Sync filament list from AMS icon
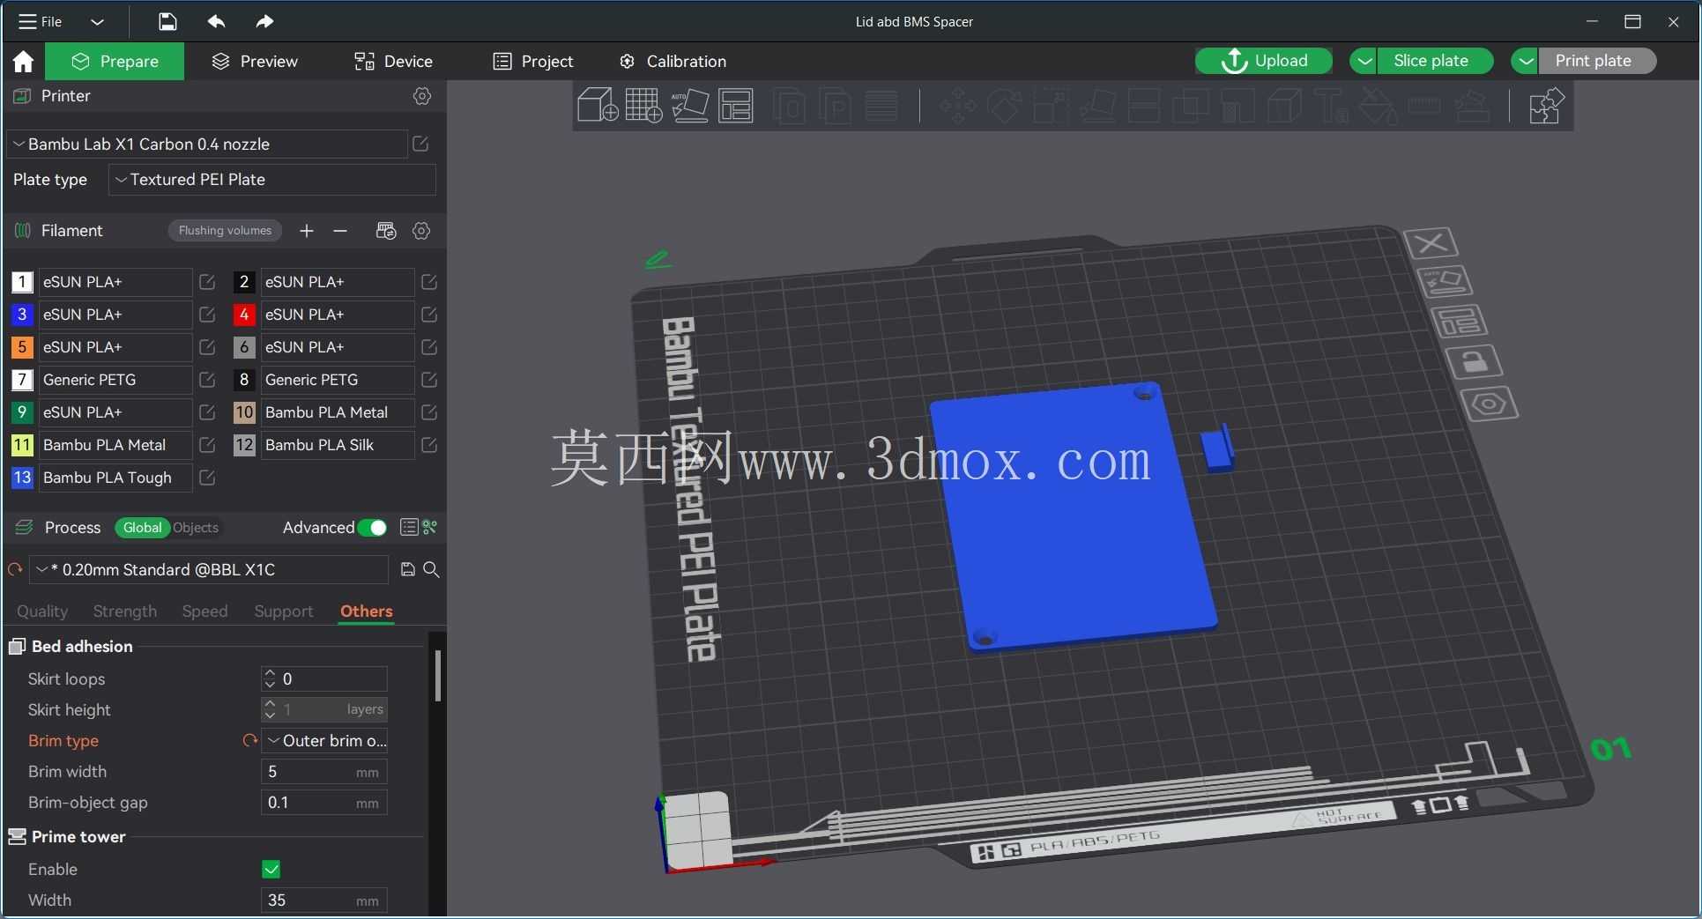Screen dimensions: 1702x919 point(386,231)
